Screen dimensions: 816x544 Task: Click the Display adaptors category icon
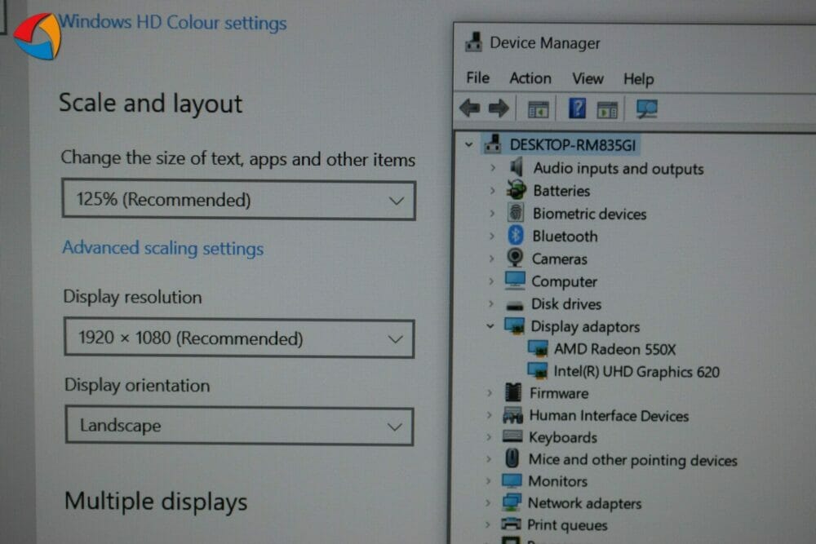click(x=514, y=325)
